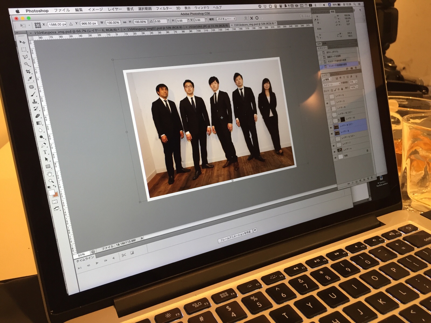The width and height of the screenshot is (431, 323).
Task: Select the Hand tool
Action: coord(49,174)
